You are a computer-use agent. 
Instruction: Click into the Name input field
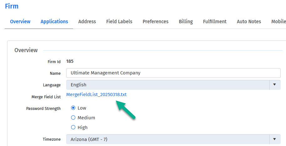click(173, 73)
